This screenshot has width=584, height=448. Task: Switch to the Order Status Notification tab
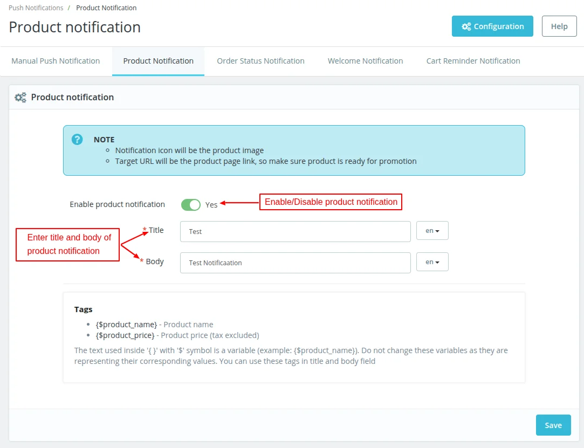click(260, 61)
